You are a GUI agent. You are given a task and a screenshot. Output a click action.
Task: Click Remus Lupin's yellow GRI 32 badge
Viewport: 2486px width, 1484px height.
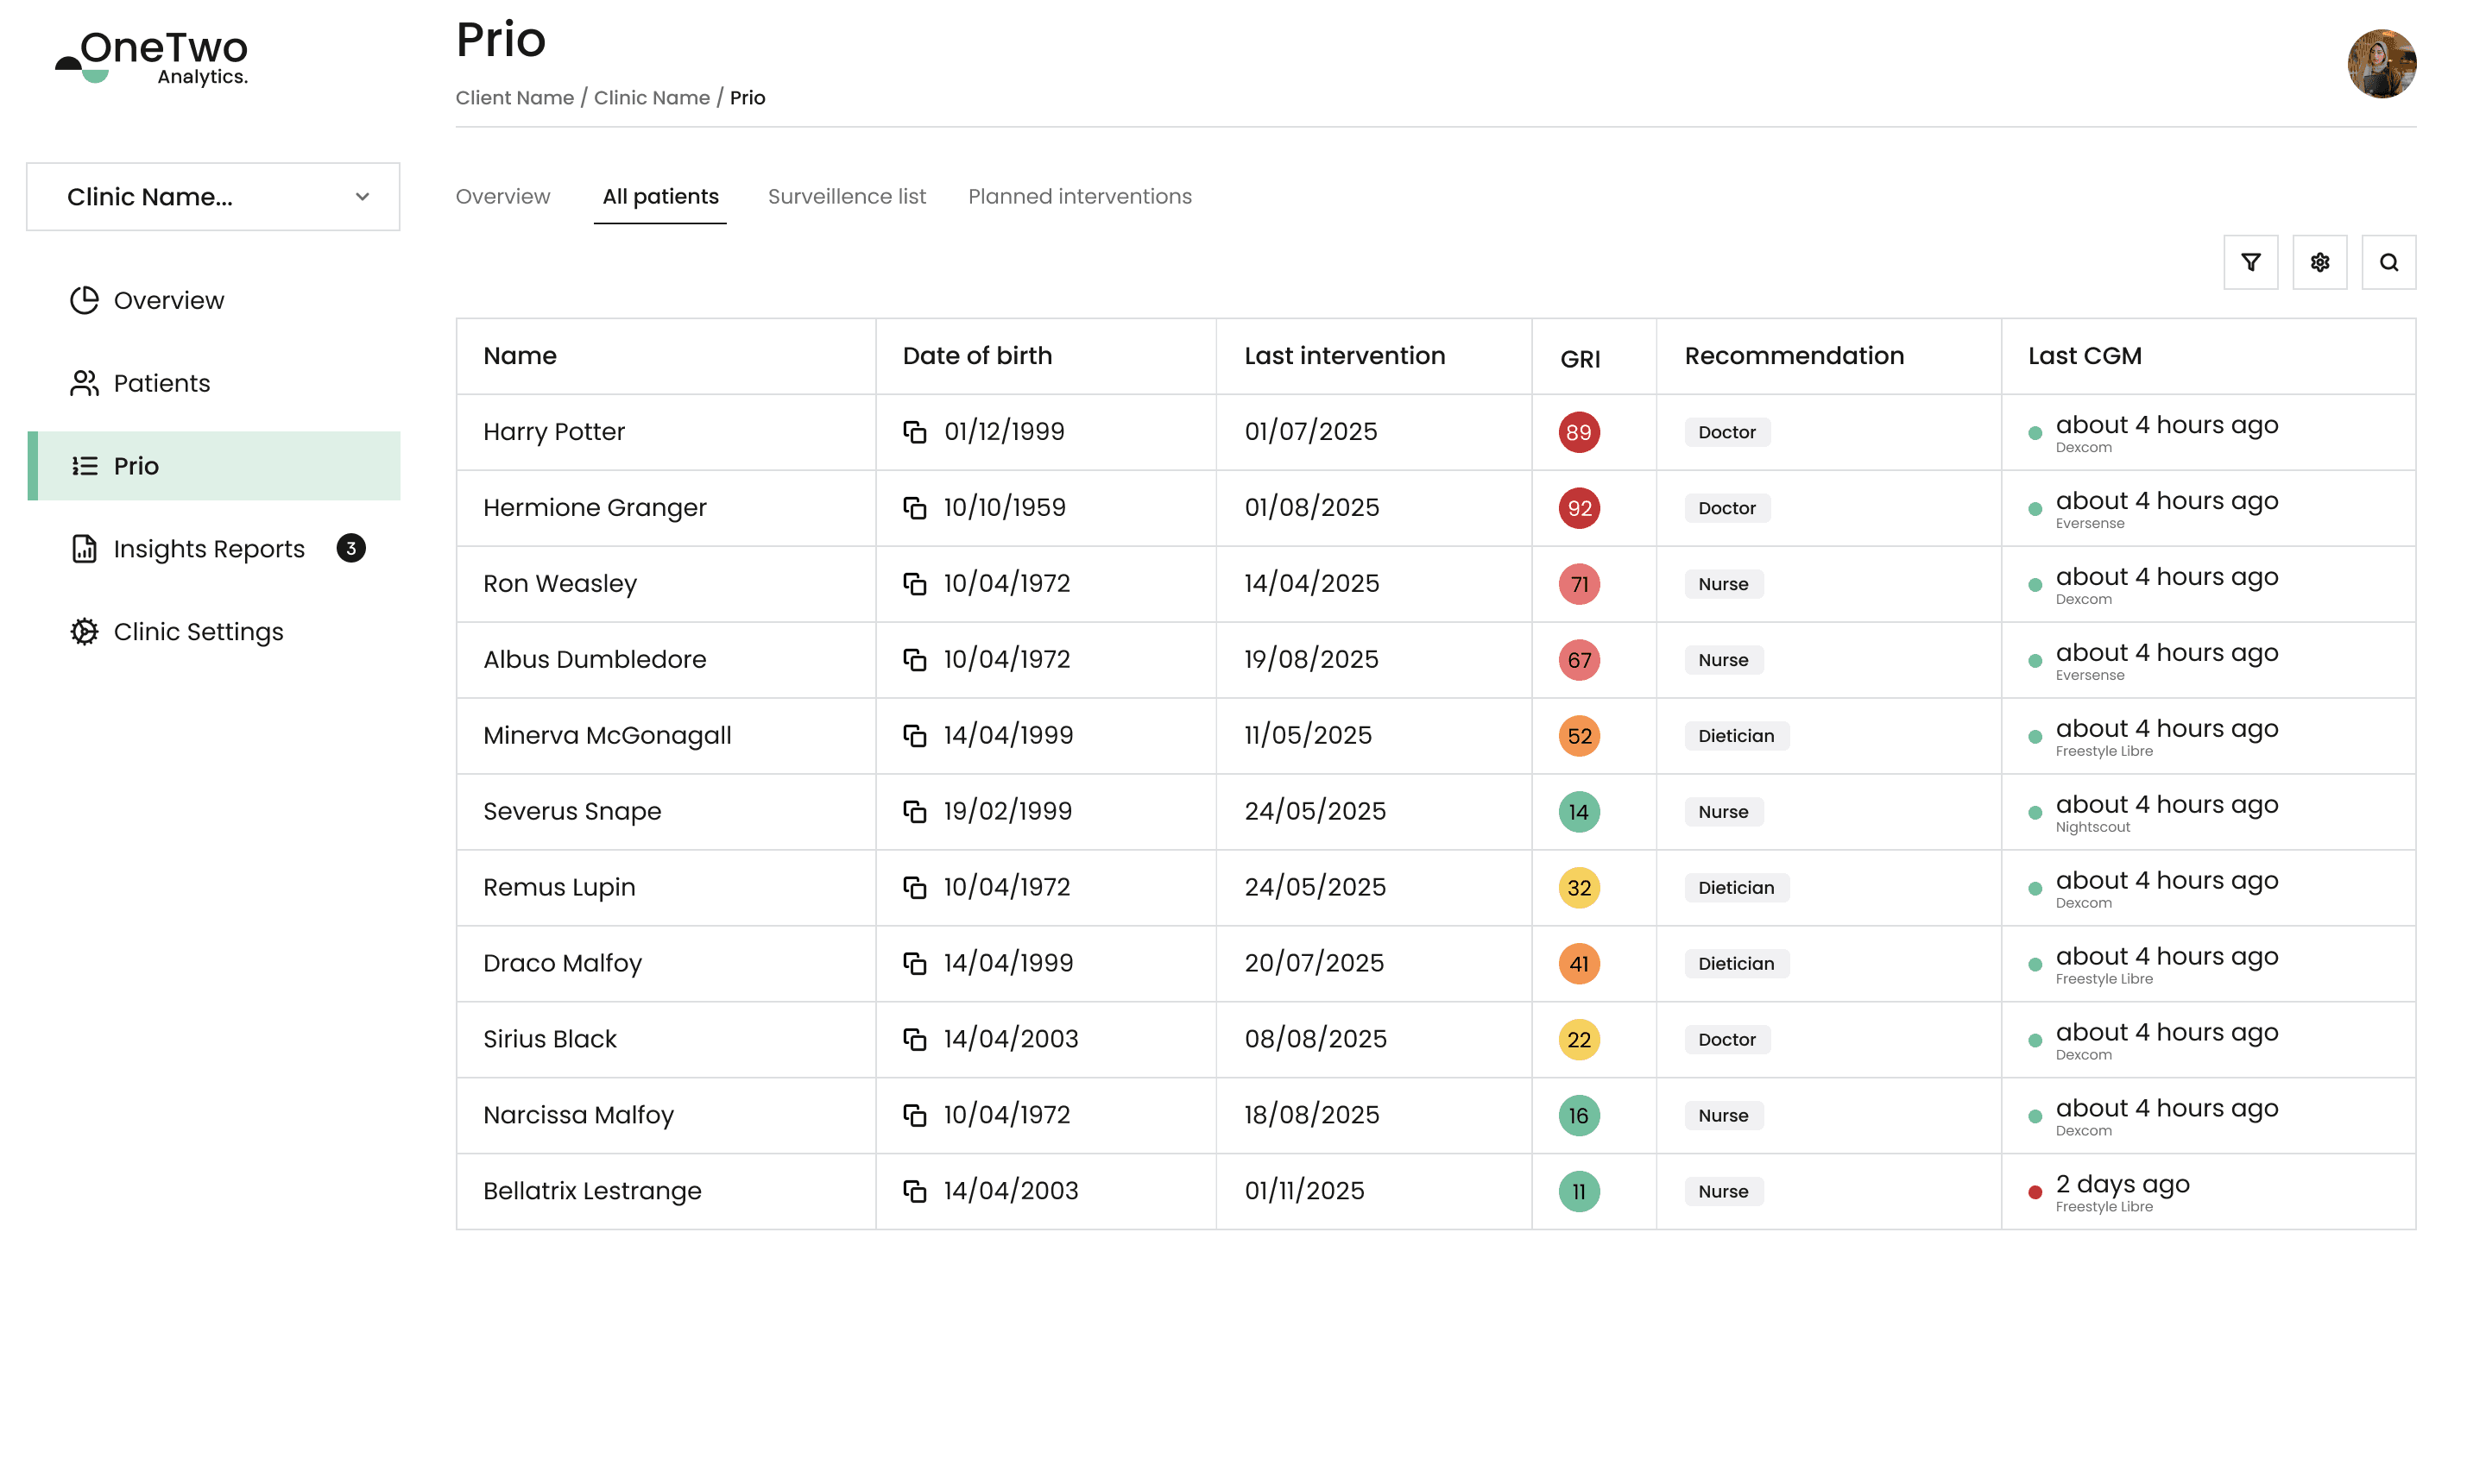1579,888
